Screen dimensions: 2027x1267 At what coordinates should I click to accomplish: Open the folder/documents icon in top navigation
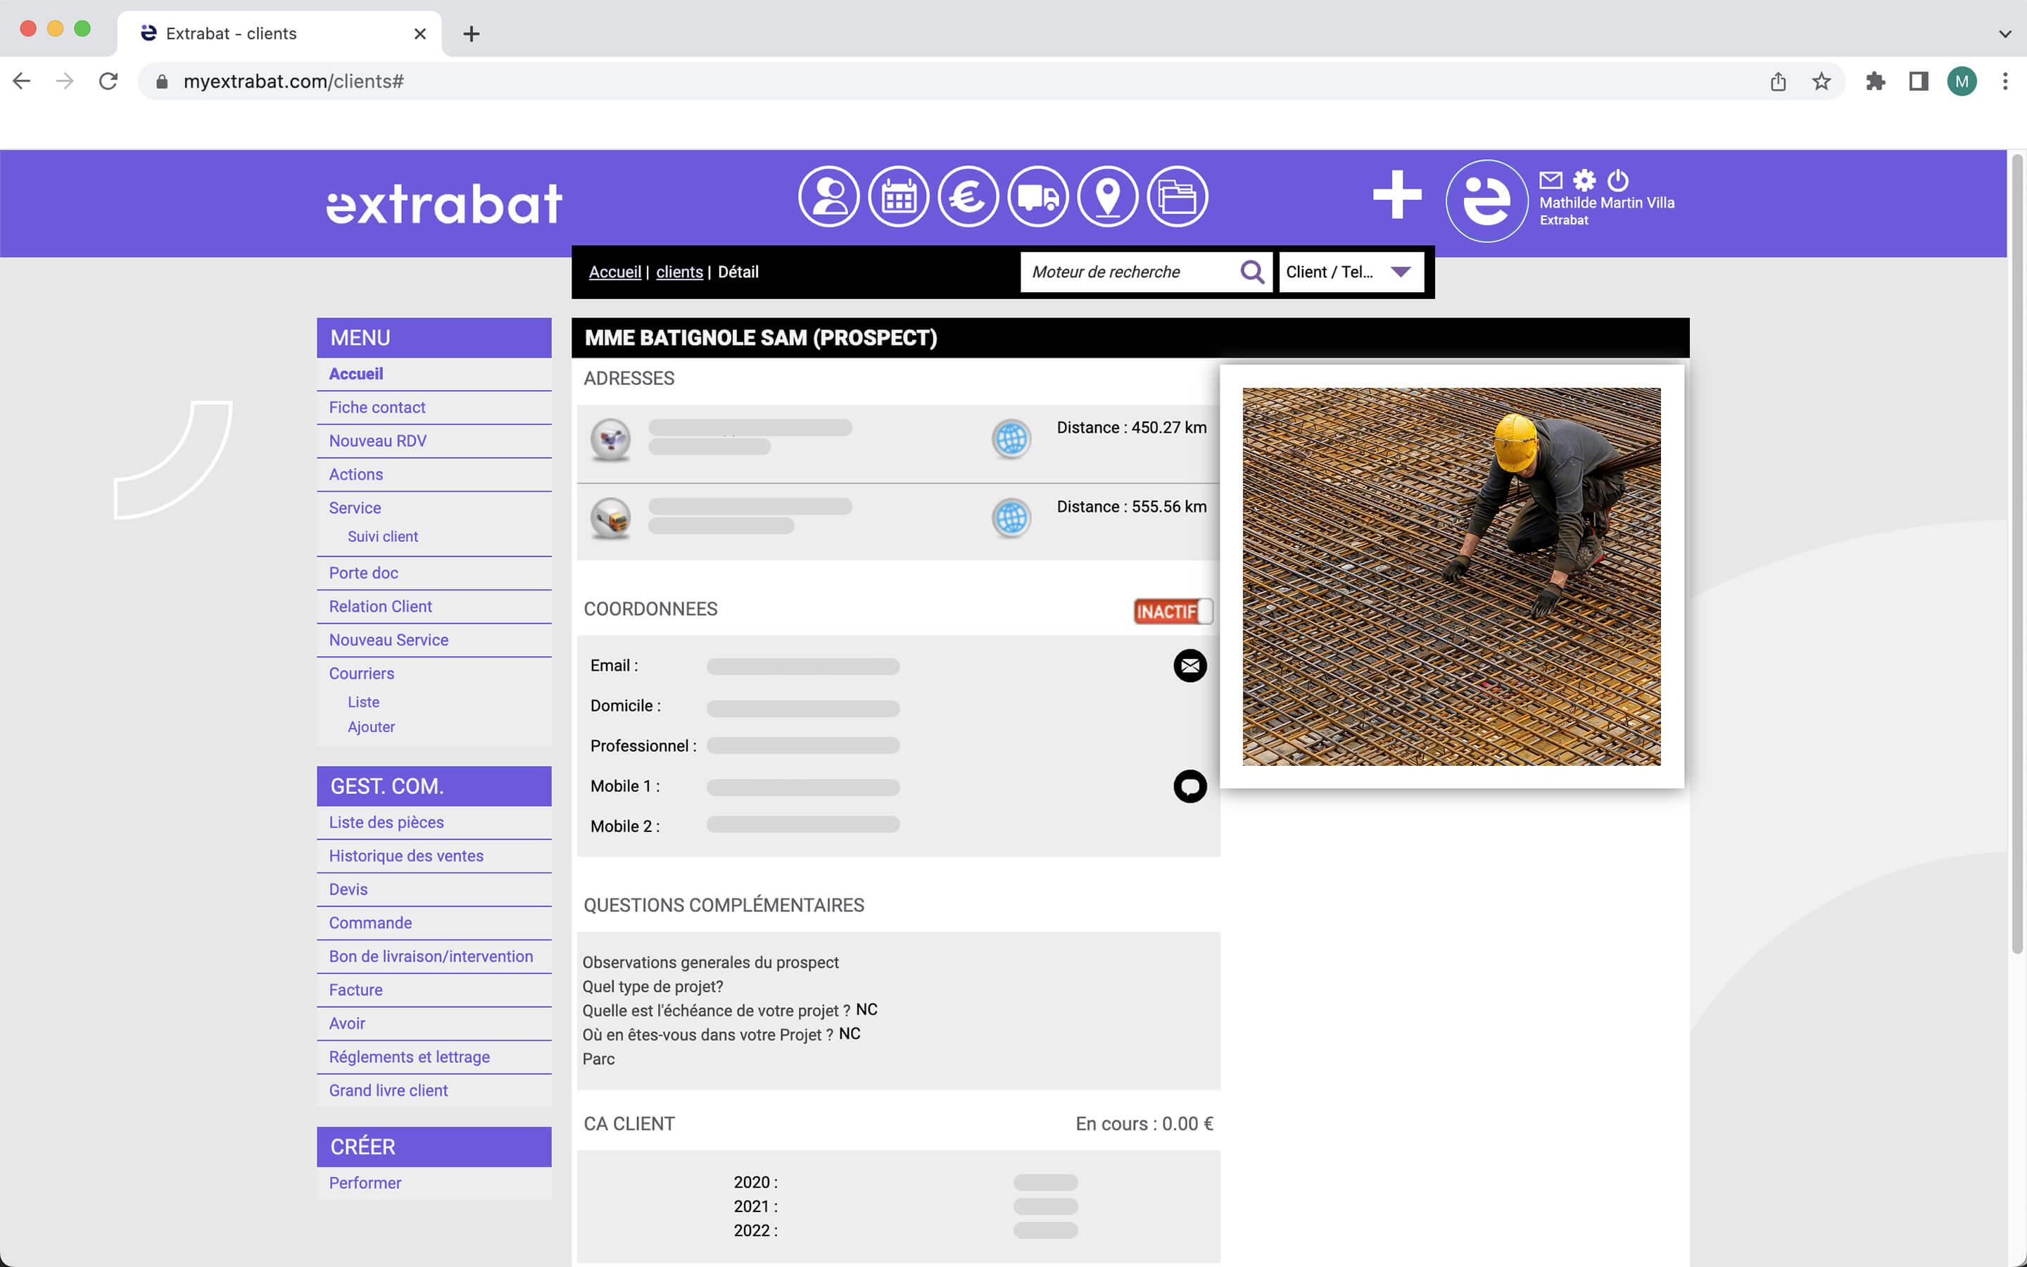click(x=1177, y=197)
